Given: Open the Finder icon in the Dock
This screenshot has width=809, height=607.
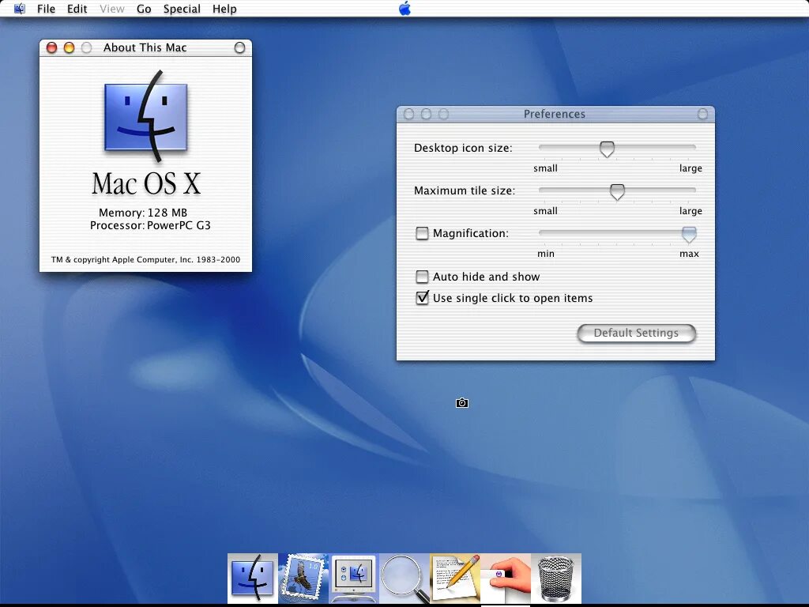Looking at the screenshot, I should (x=252, y=578).
